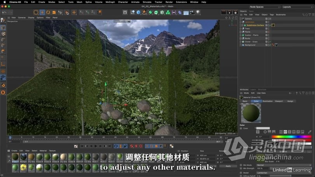The width and height of the screenshot is (315, 177).
Task: Enable texture mode checker sphere icon
Action: tap(3, 33)
